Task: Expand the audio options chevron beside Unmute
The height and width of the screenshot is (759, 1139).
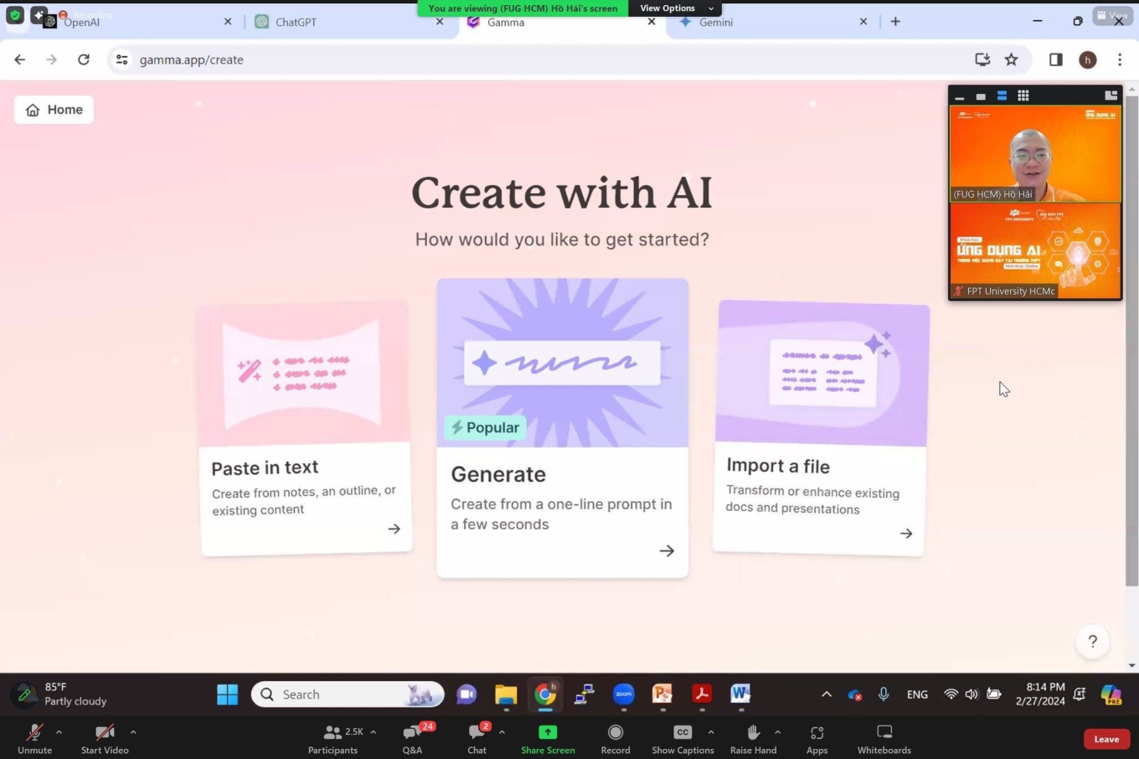Action: click(x=59, y=732)
